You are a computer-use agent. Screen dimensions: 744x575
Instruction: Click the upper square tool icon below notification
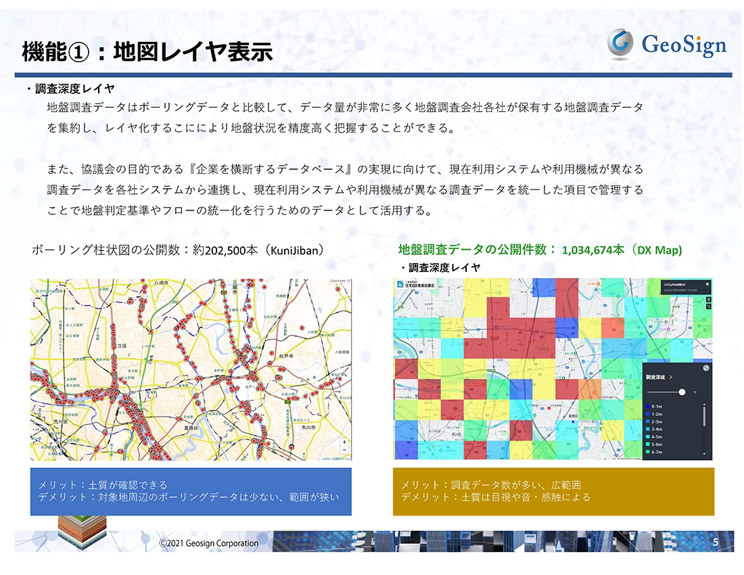pyautogui.click(x=707, y=298)
